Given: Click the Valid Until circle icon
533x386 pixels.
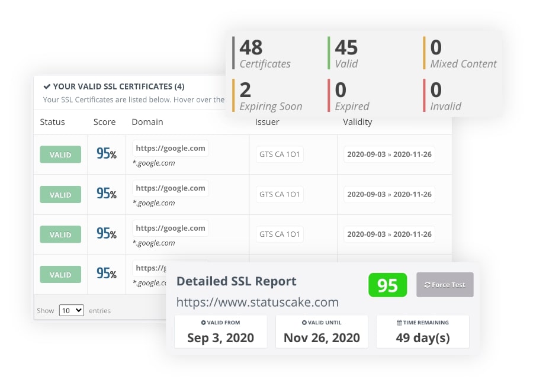Looking at the screenshot, I should (305, 323).
